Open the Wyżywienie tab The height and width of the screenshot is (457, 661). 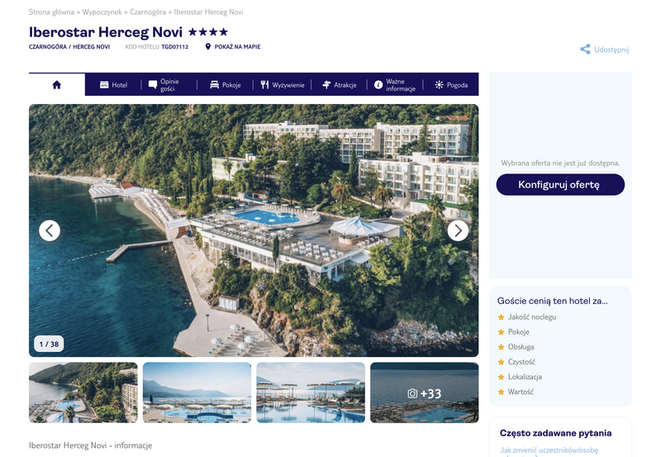pos(282,85)
